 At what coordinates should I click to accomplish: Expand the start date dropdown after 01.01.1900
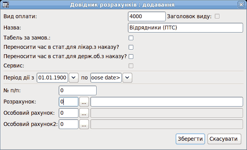tap(73, 78)
